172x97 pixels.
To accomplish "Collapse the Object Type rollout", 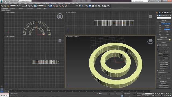I will pos(164,20).
